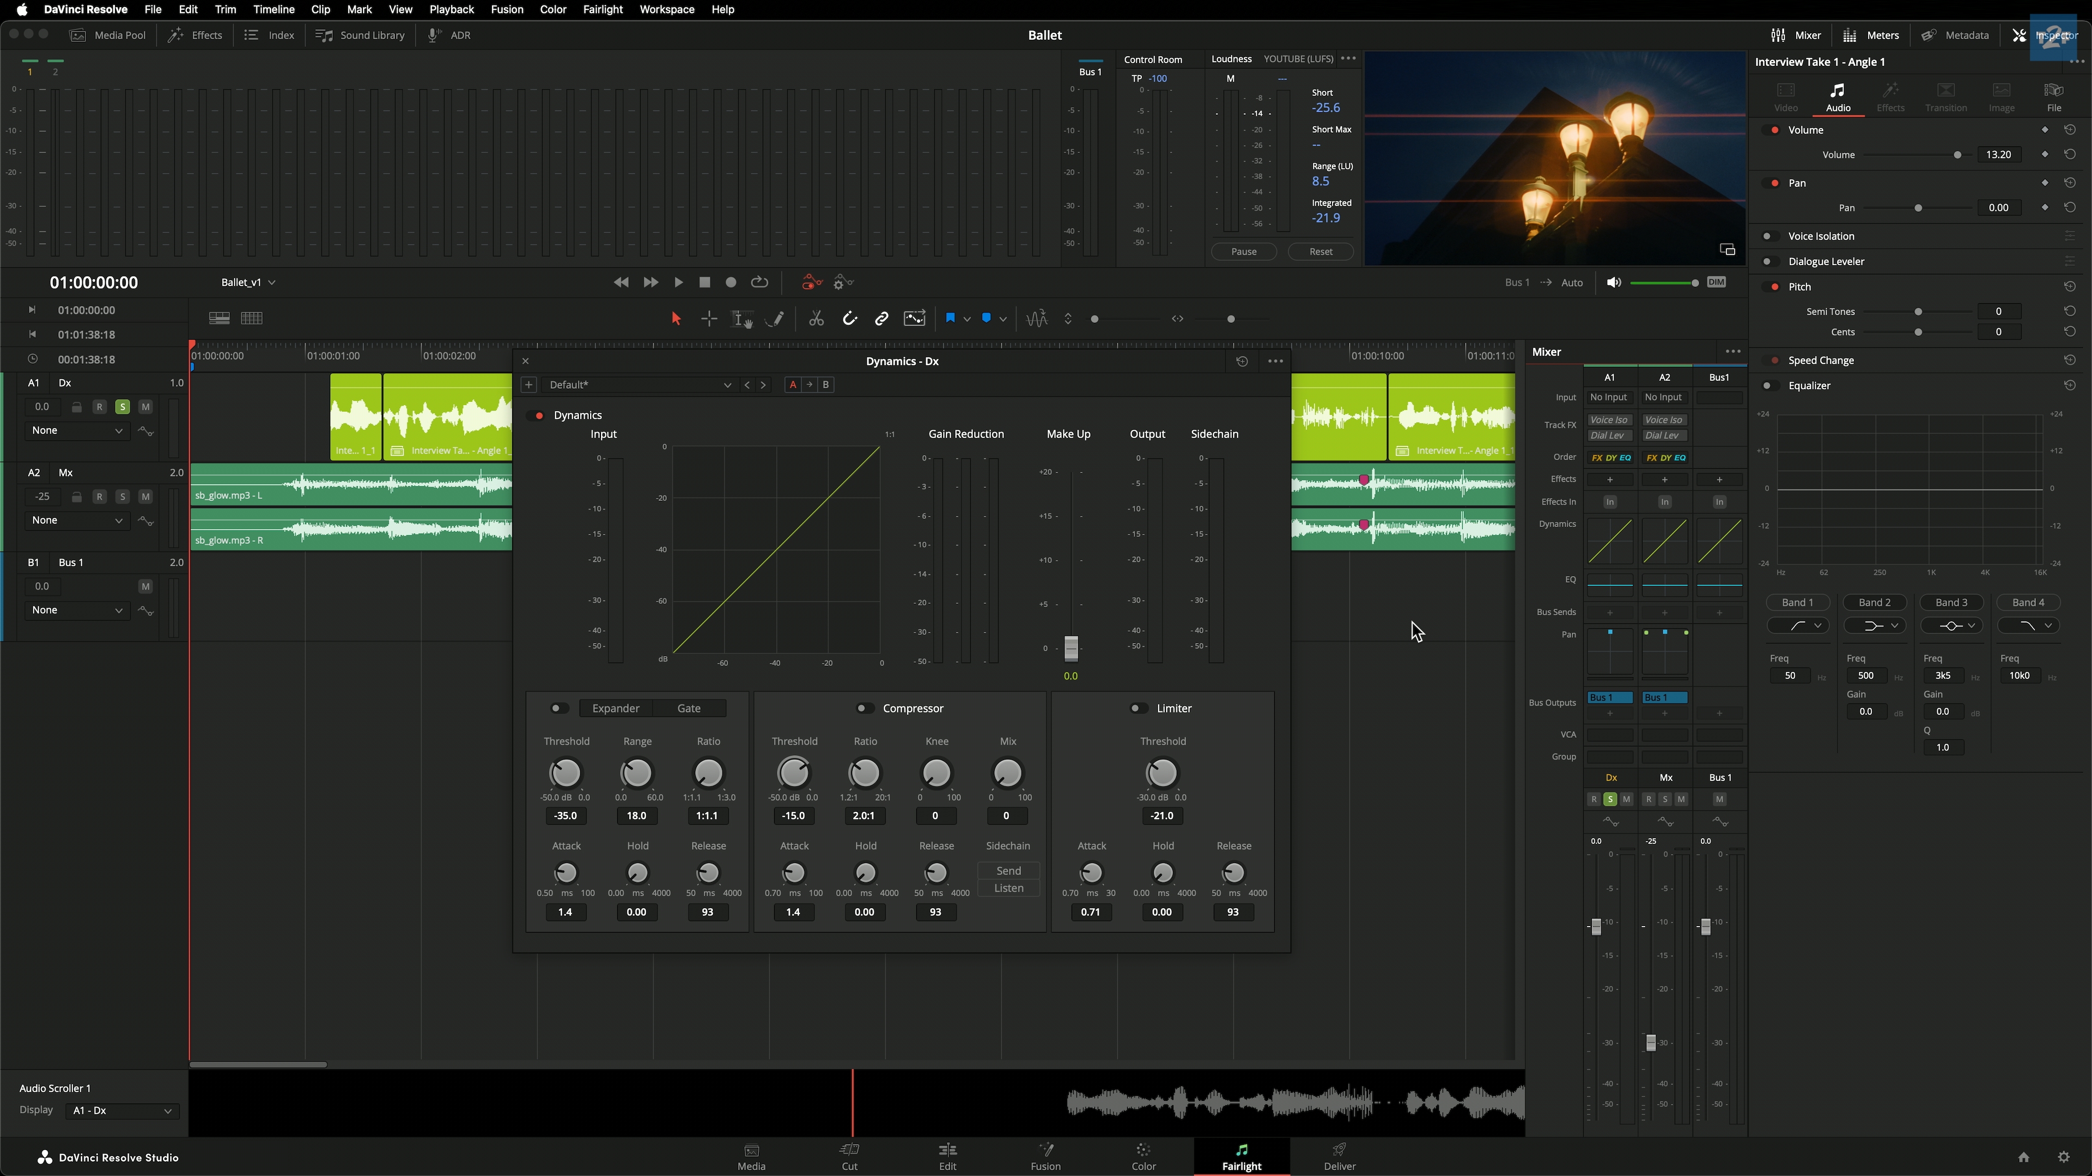Select the razor scissors tool
Image resolution: width=2092 pixels, height=1176 pixels.
tap(816, 319)
